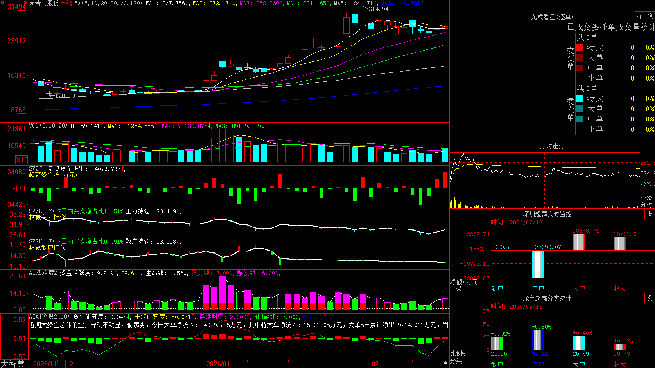Click the red question mark help icon
This screenshot has width=655, height=368.
[x=25, y=3]
